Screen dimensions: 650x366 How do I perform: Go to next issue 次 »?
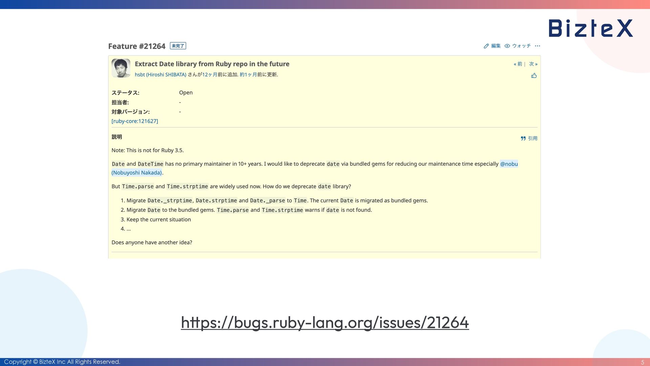[533, 64]
